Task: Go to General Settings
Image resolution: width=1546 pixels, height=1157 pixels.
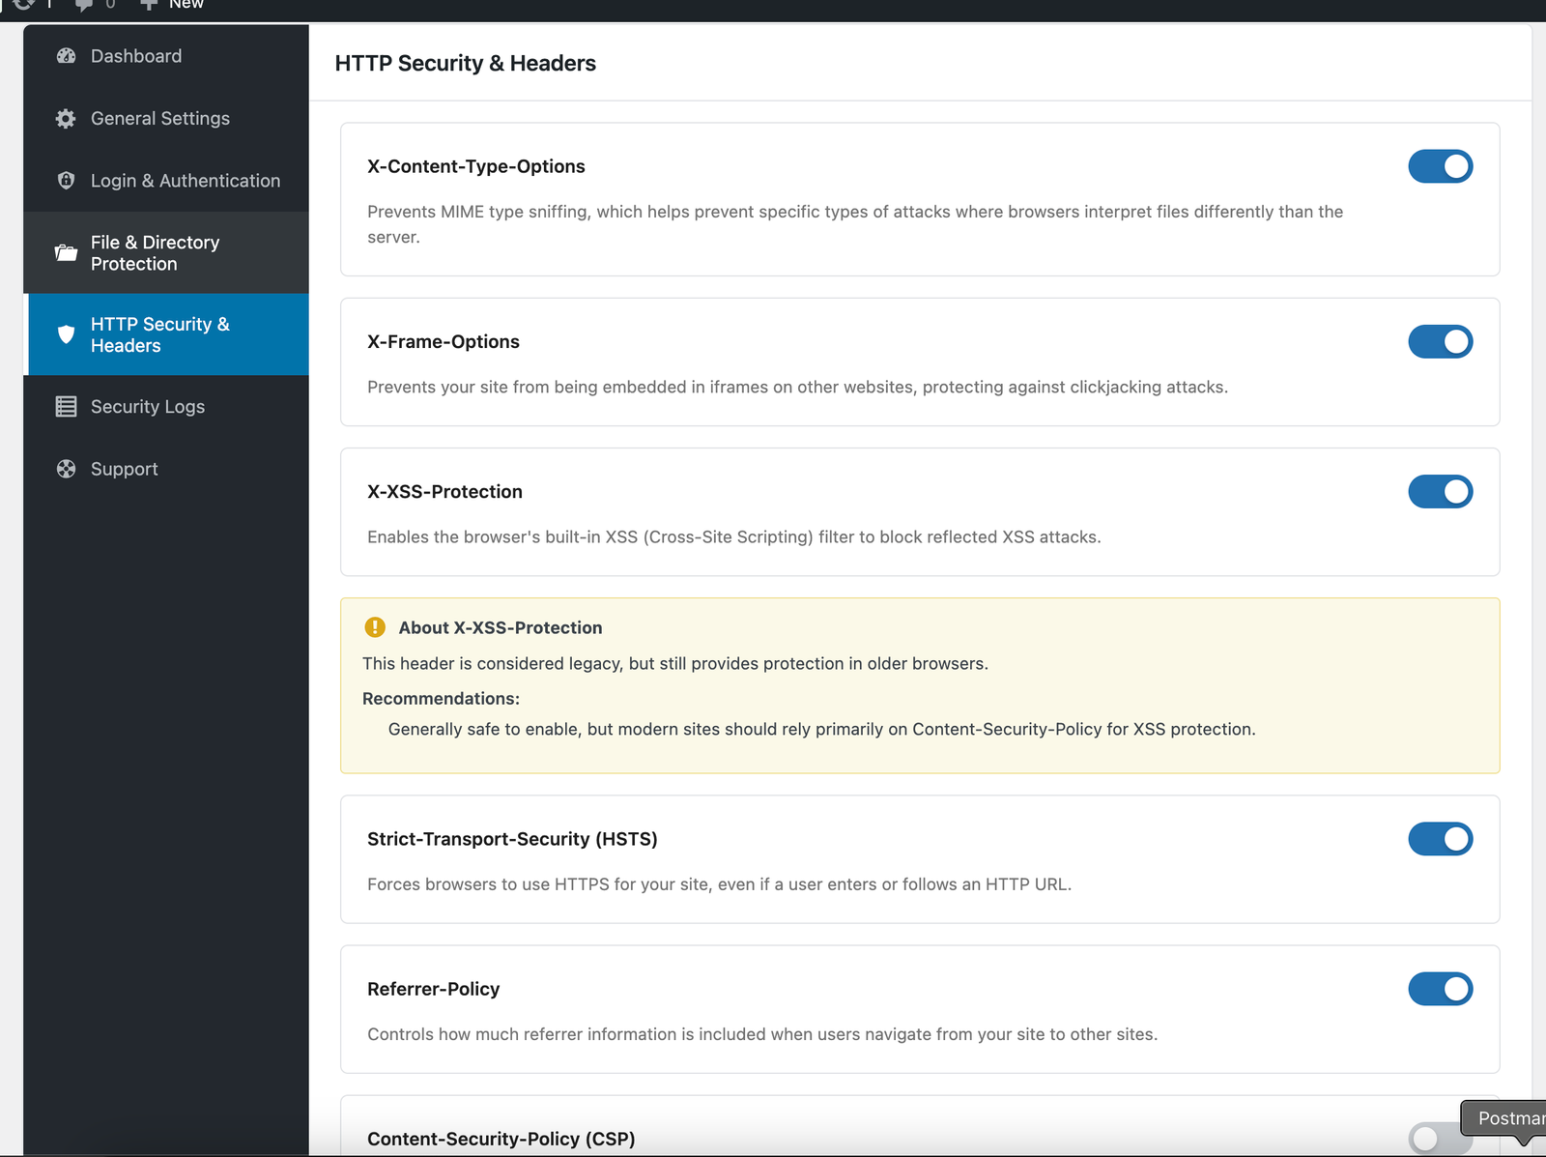Action: click(x=166, y=119)
